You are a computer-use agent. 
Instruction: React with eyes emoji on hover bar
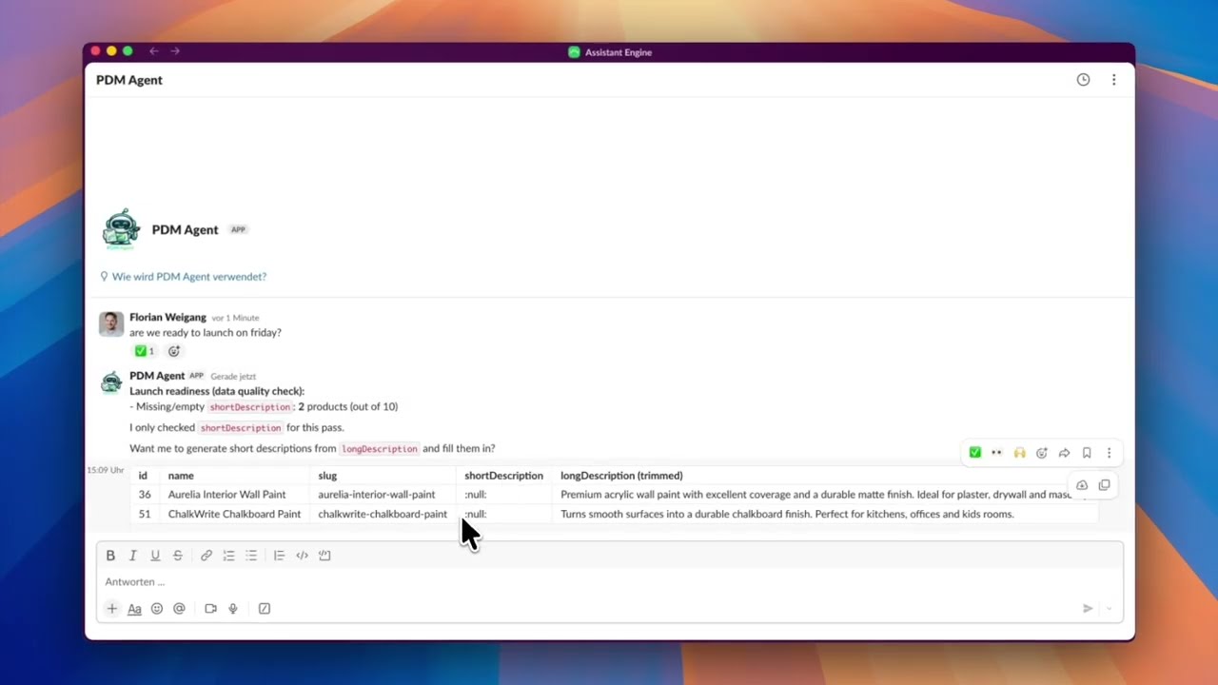coord(996,453)
